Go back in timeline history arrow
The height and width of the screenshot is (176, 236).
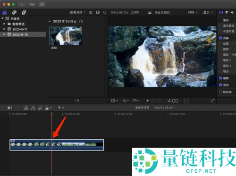(x=114, y=108)
